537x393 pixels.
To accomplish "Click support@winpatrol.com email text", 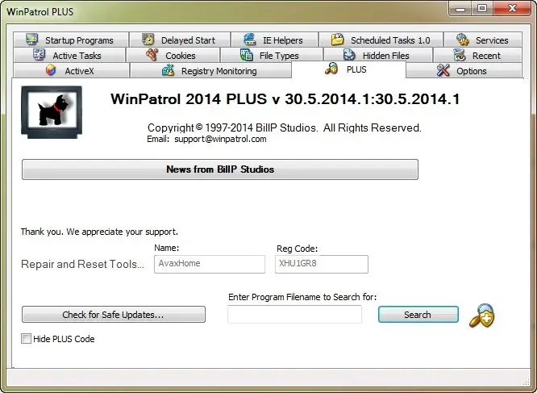I will [x=220, y=139].
